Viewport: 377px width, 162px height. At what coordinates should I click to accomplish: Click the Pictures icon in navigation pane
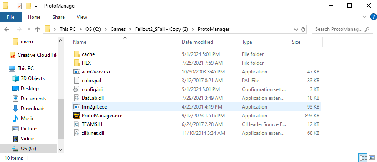[15, 129]
